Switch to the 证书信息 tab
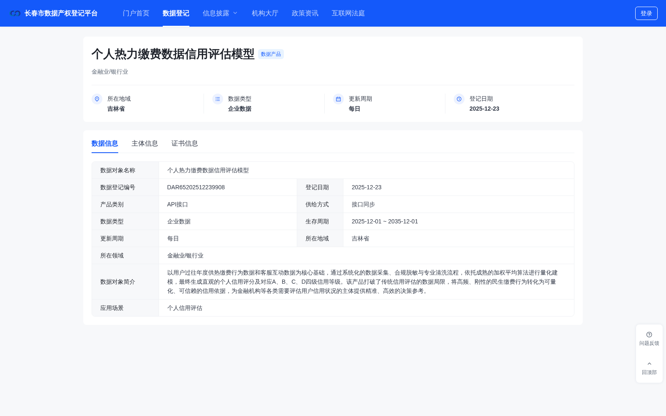666x416 pixels. click(x=185, y=144)
